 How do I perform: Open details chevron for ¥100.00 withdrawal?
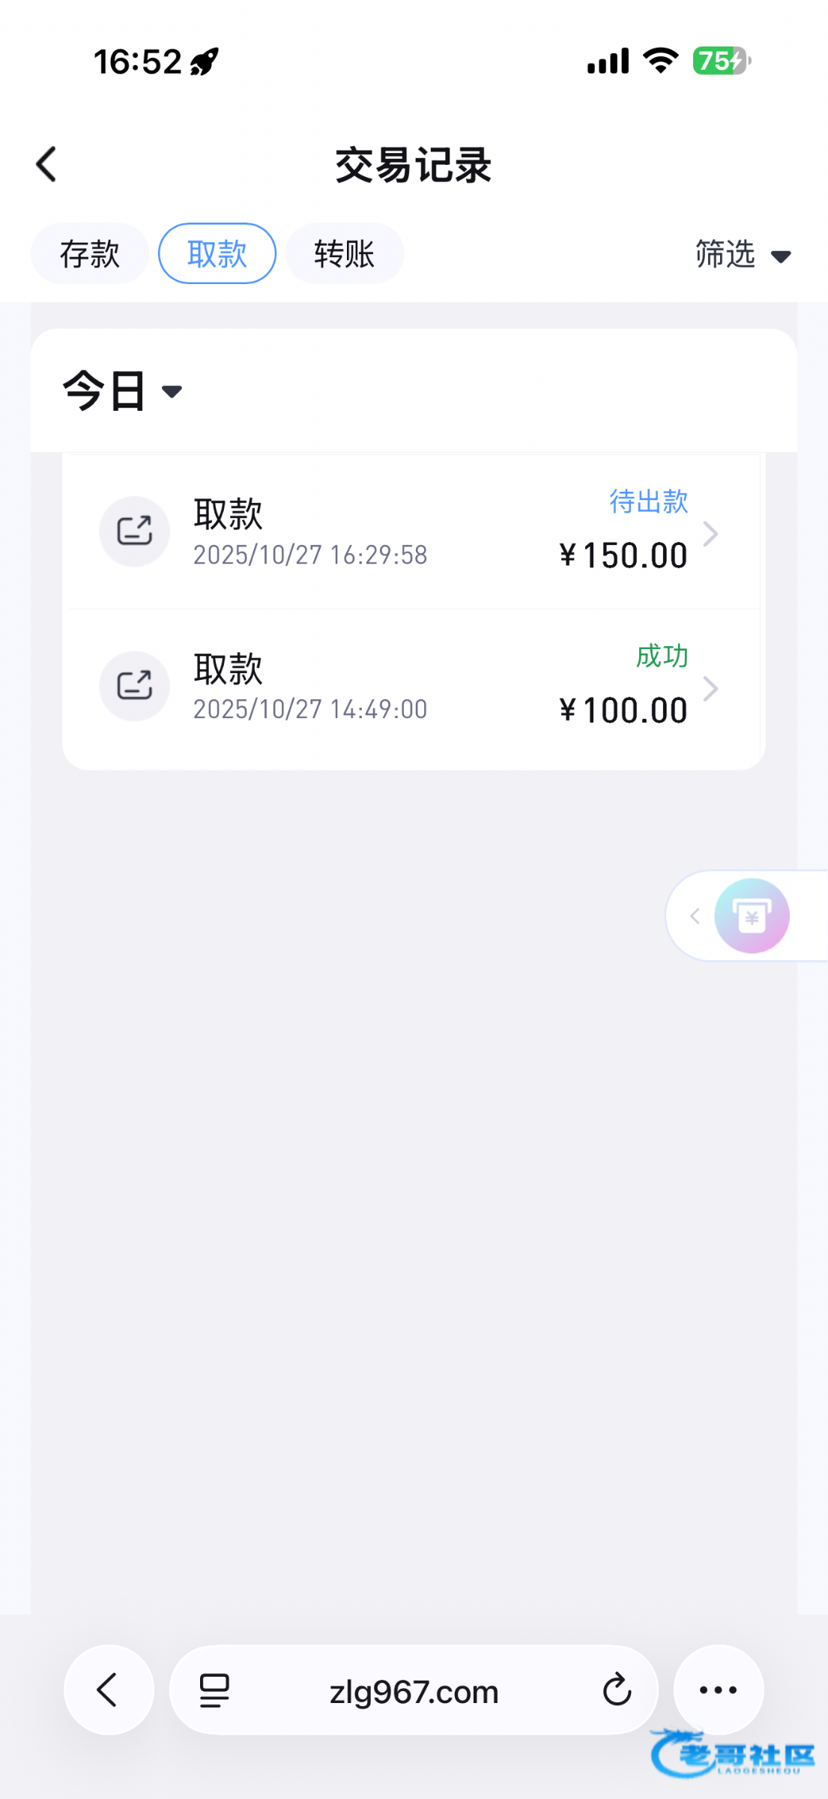click(710, 688)
